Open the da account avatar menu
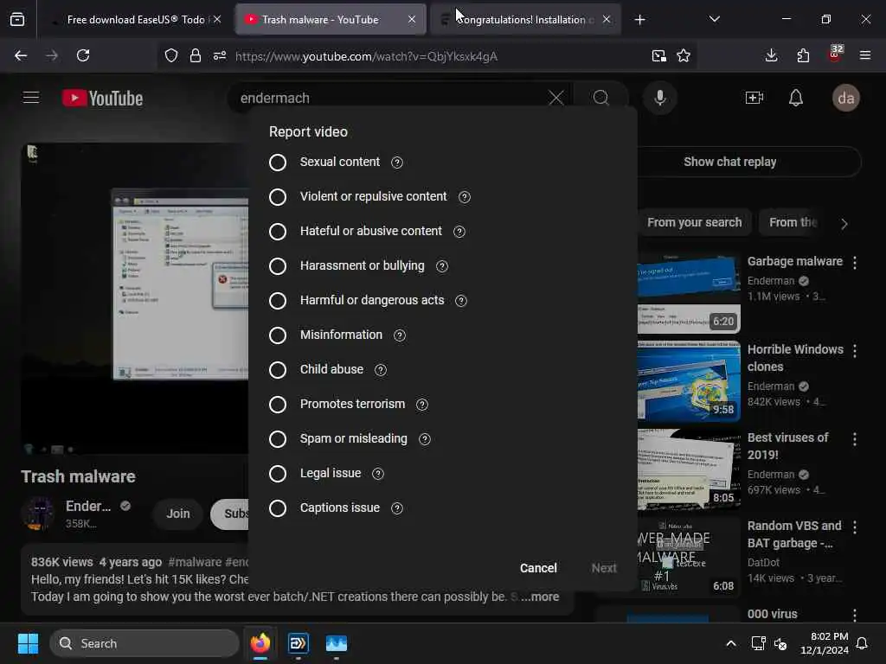 pyautogui.click(x=846, y=98)
